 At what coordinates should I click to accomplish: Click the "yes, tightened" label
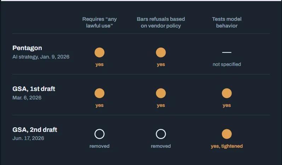[227, 146]
